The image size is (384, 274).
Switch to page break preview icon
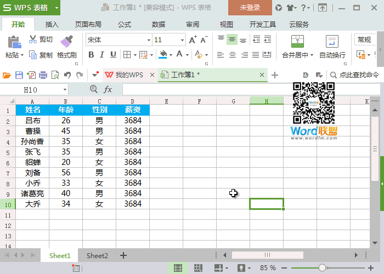[198, 268]
